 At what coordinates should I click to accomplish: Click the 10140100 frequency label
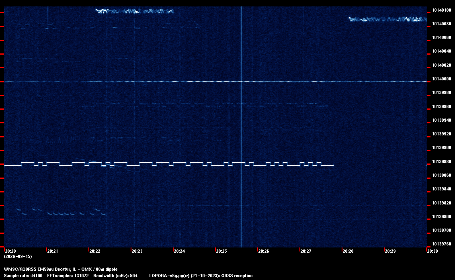[x=442, y=10]
